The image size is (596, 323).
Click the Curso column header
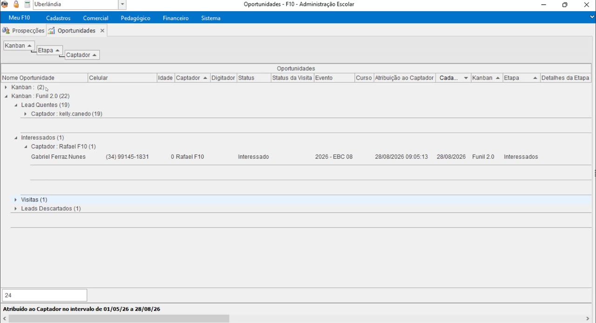click(364, 78)
